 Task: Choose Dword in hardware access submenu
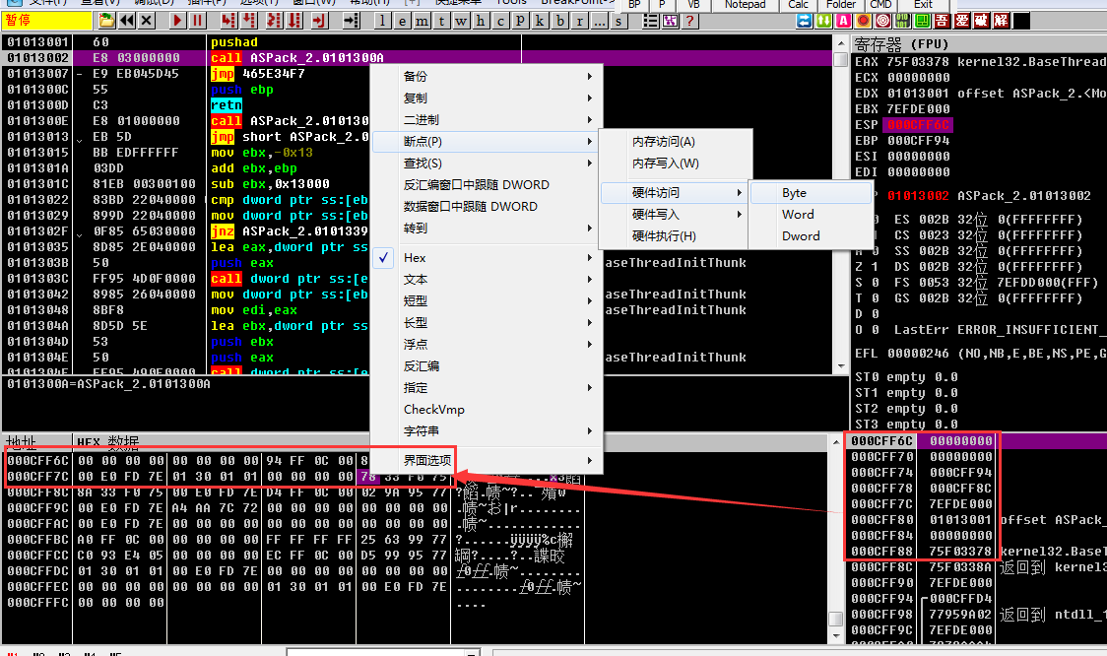click(800, 236)
